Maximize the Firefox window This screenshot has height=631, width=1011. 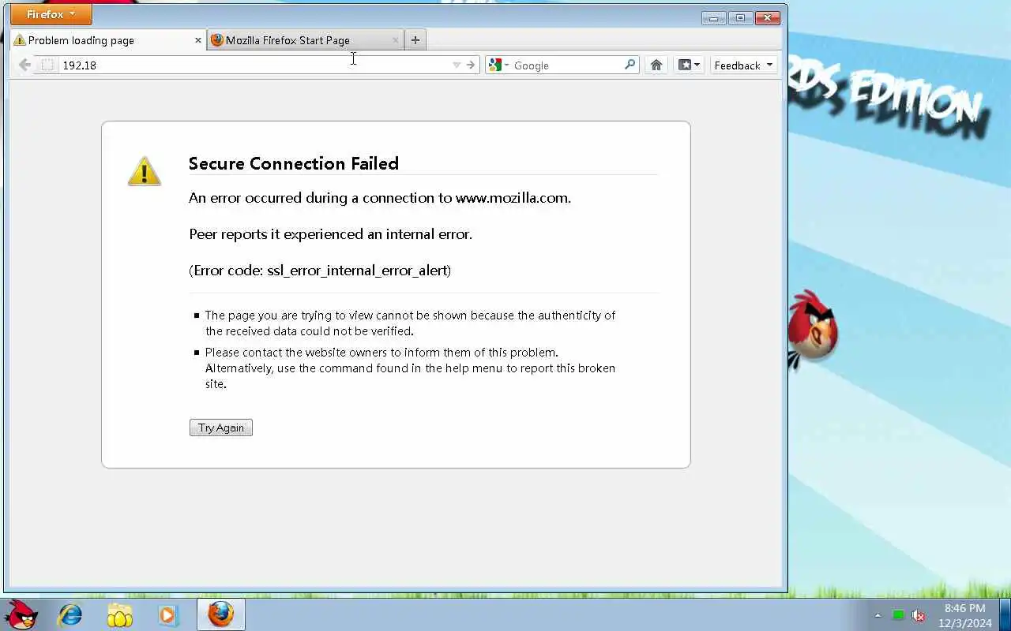point(740,17)
